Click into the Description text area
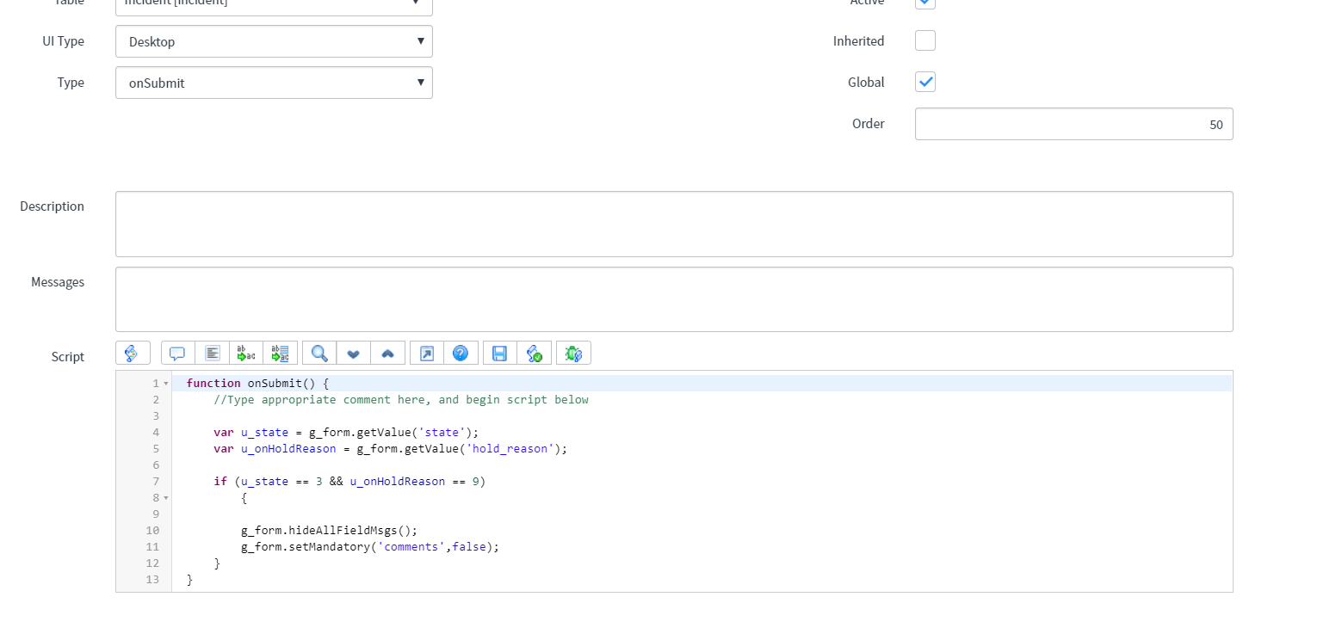Screen dimensions: 1342x640 [x=674, y=224]
